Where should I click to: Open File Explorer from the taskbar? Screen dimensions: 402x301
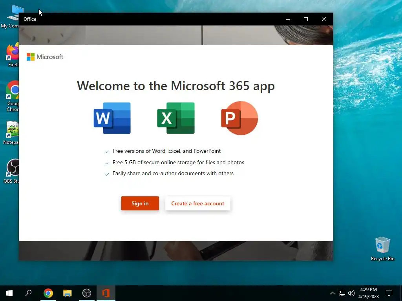point(68,293)
